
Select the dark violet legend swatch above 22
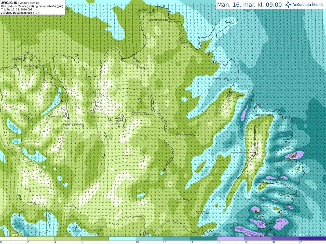coord(312,239)
